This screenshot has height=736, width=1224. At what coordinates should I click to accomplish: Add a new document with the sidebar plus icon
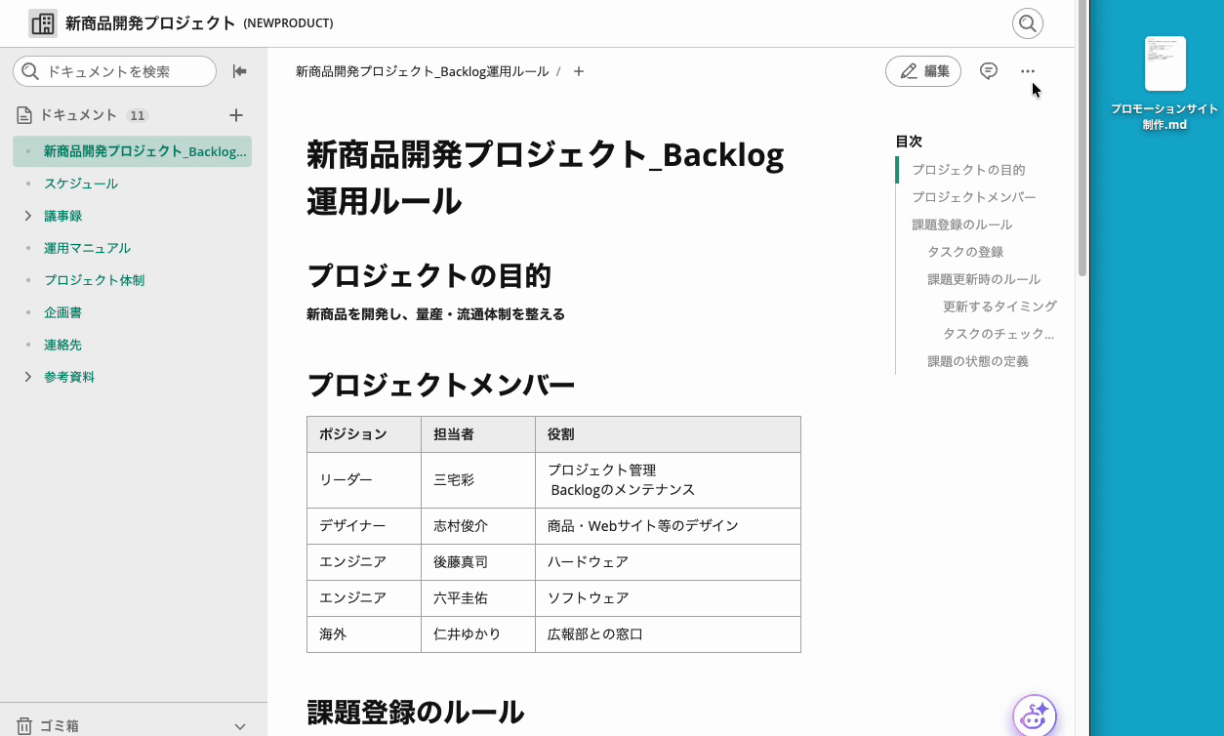point(235,114)
